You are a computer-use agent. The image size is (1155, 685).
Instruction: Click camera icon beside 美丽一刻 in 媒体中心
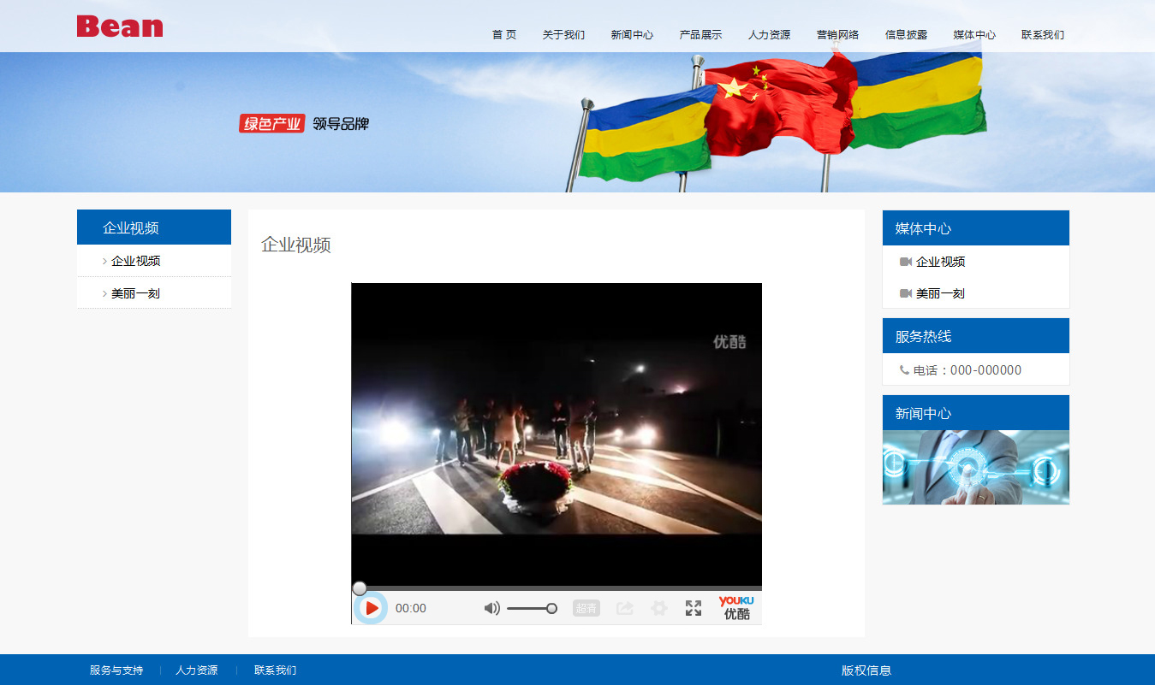905,293
